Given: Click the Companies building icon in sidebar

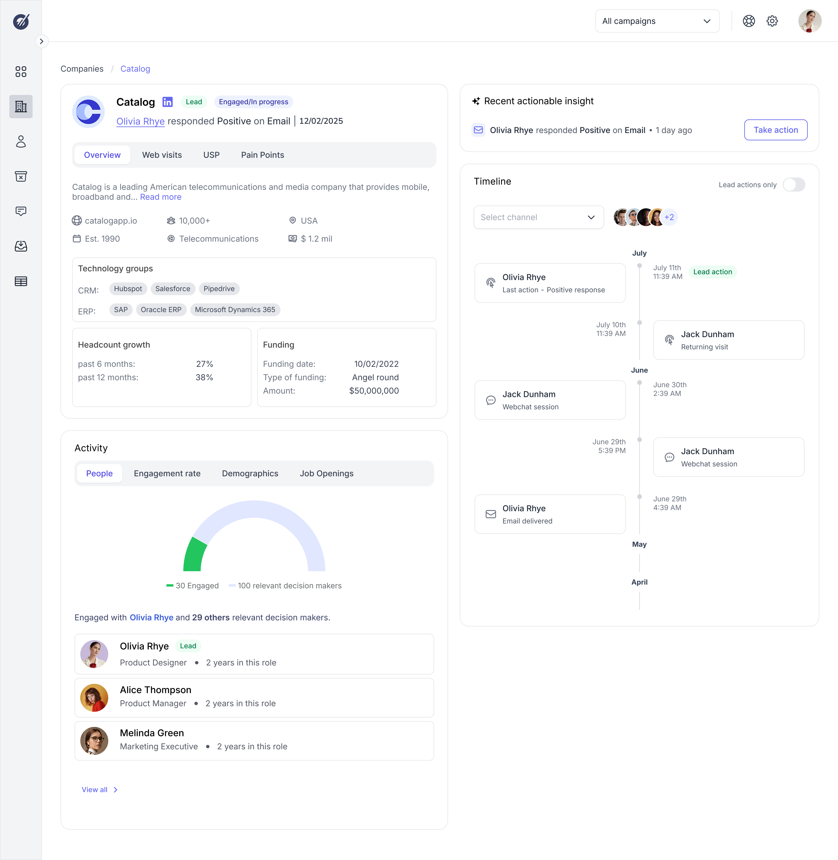Looking at the screenshot, I should click(x=21, y=107).
